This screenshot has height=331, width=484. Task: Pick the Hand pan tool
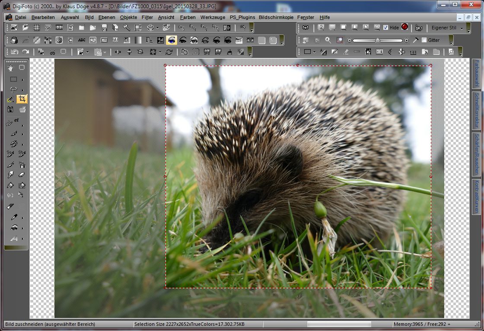click(11, 67)
